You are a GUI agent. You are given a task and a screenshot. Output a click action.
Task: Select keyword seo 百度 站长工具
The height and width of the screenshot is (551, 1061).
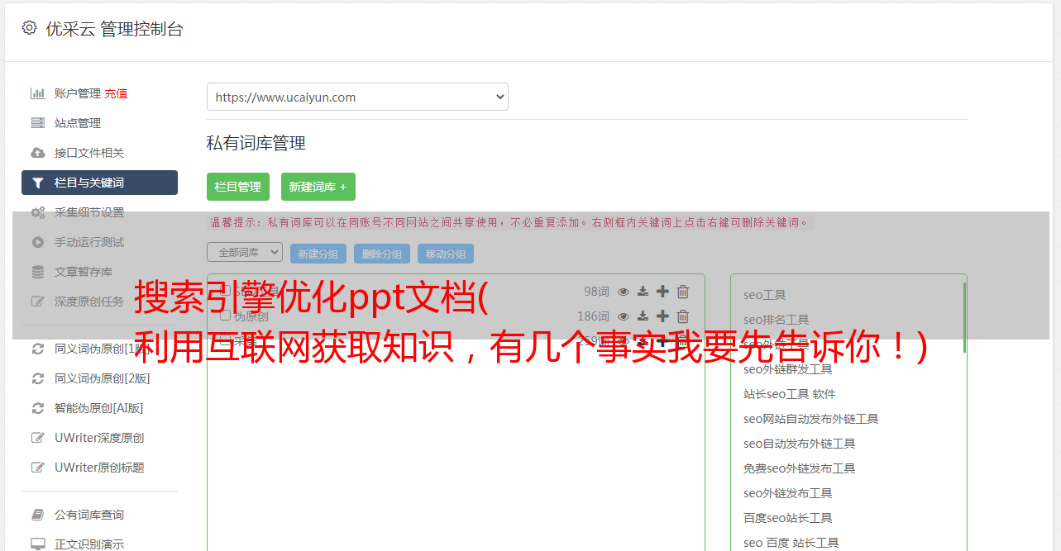tap(791, 543)
